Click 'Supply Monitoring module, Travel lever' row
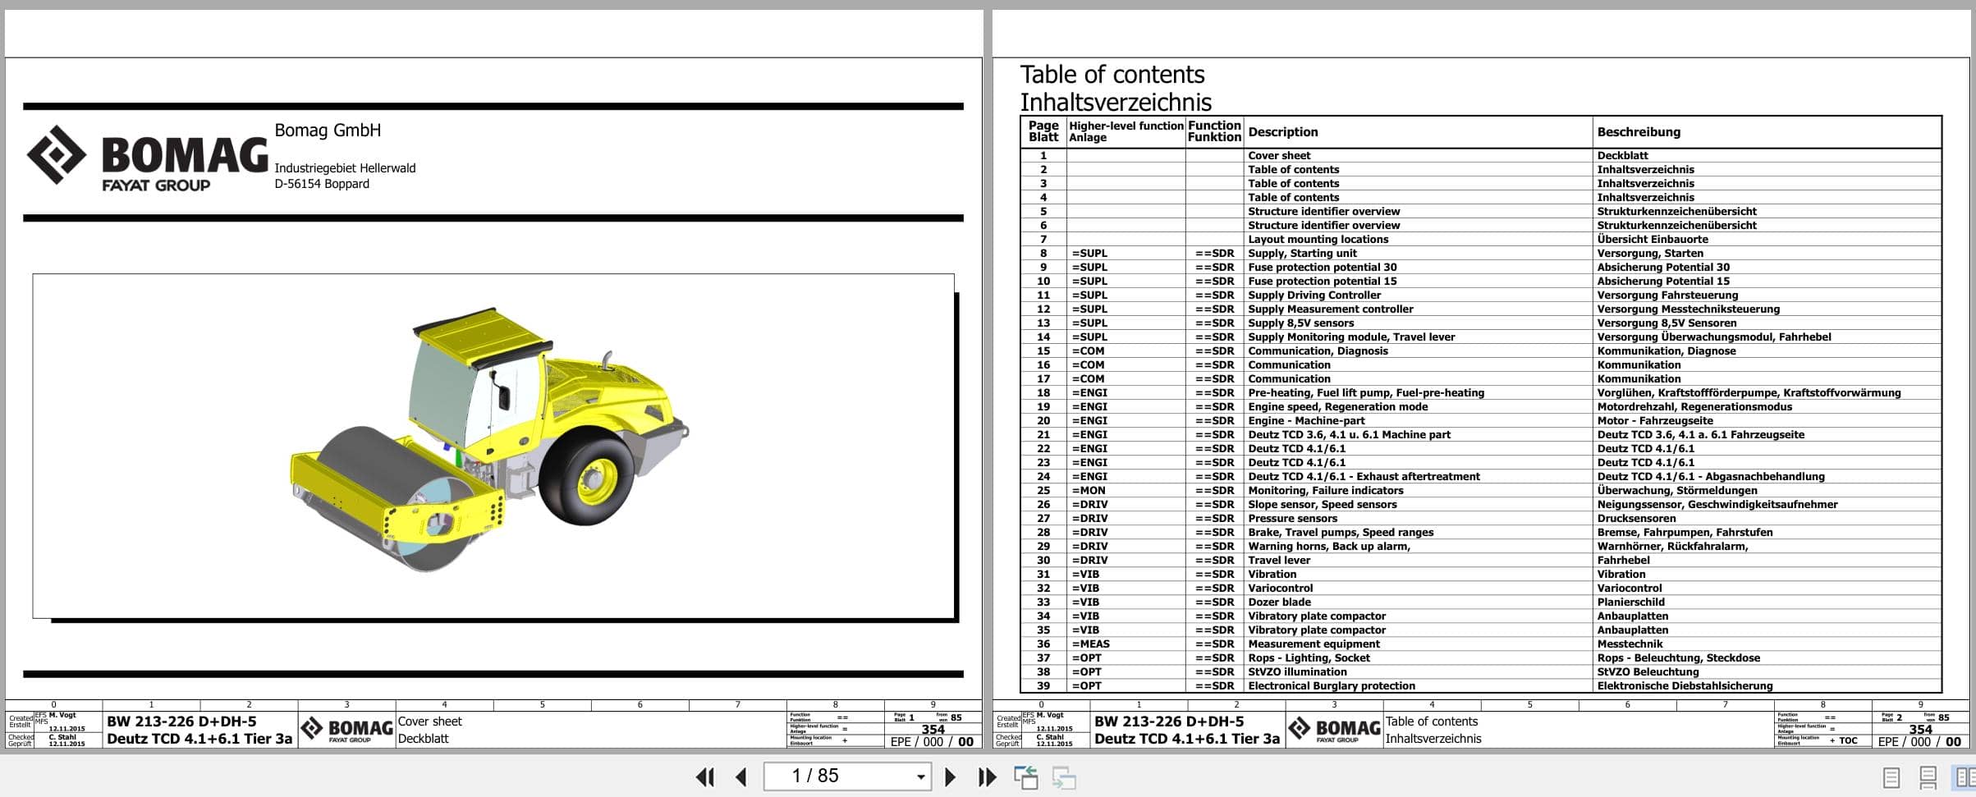 (1351, 337)
